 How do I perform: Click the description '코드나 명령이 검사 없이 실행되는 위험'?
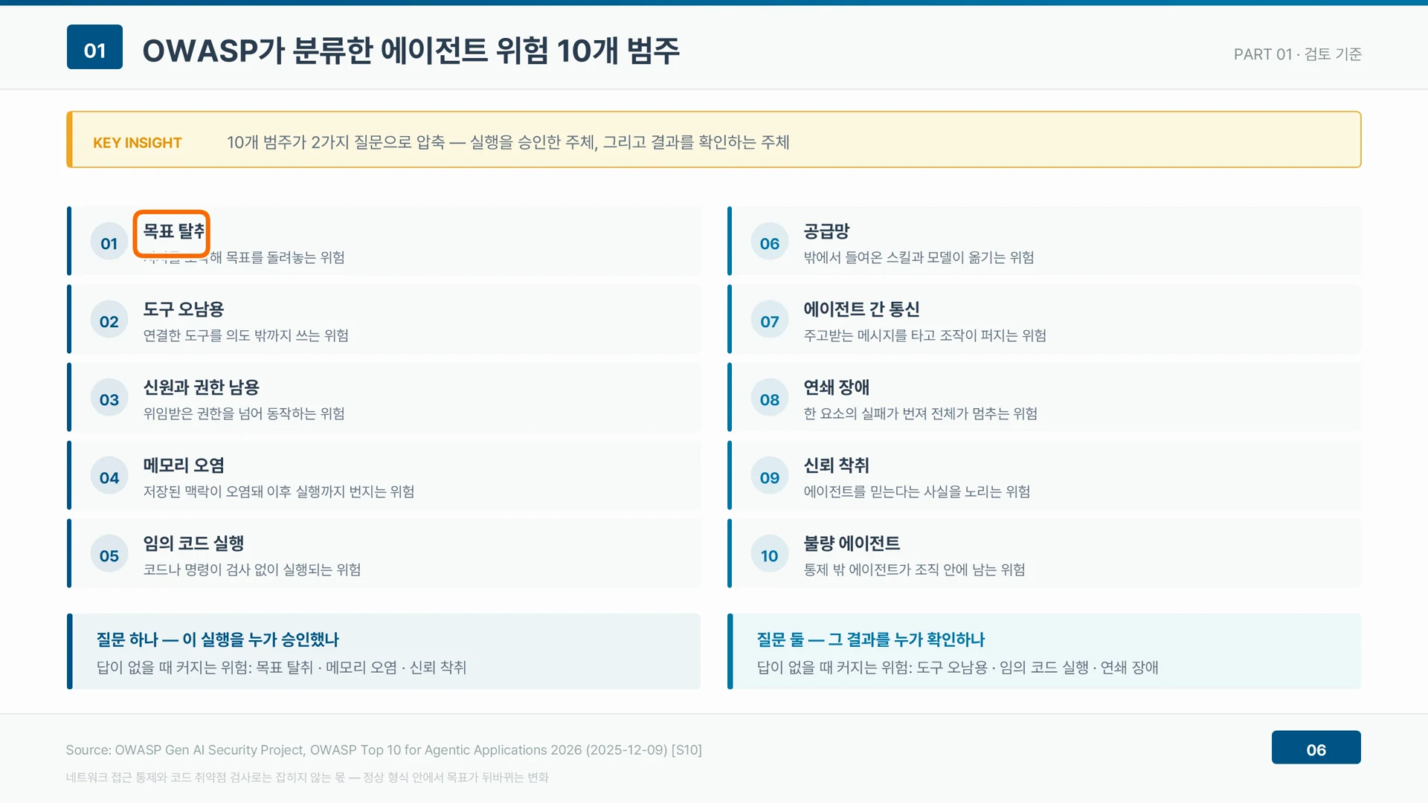click(252, 570)
